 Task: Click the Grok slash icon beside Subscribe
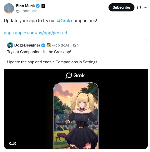point(139,7)
